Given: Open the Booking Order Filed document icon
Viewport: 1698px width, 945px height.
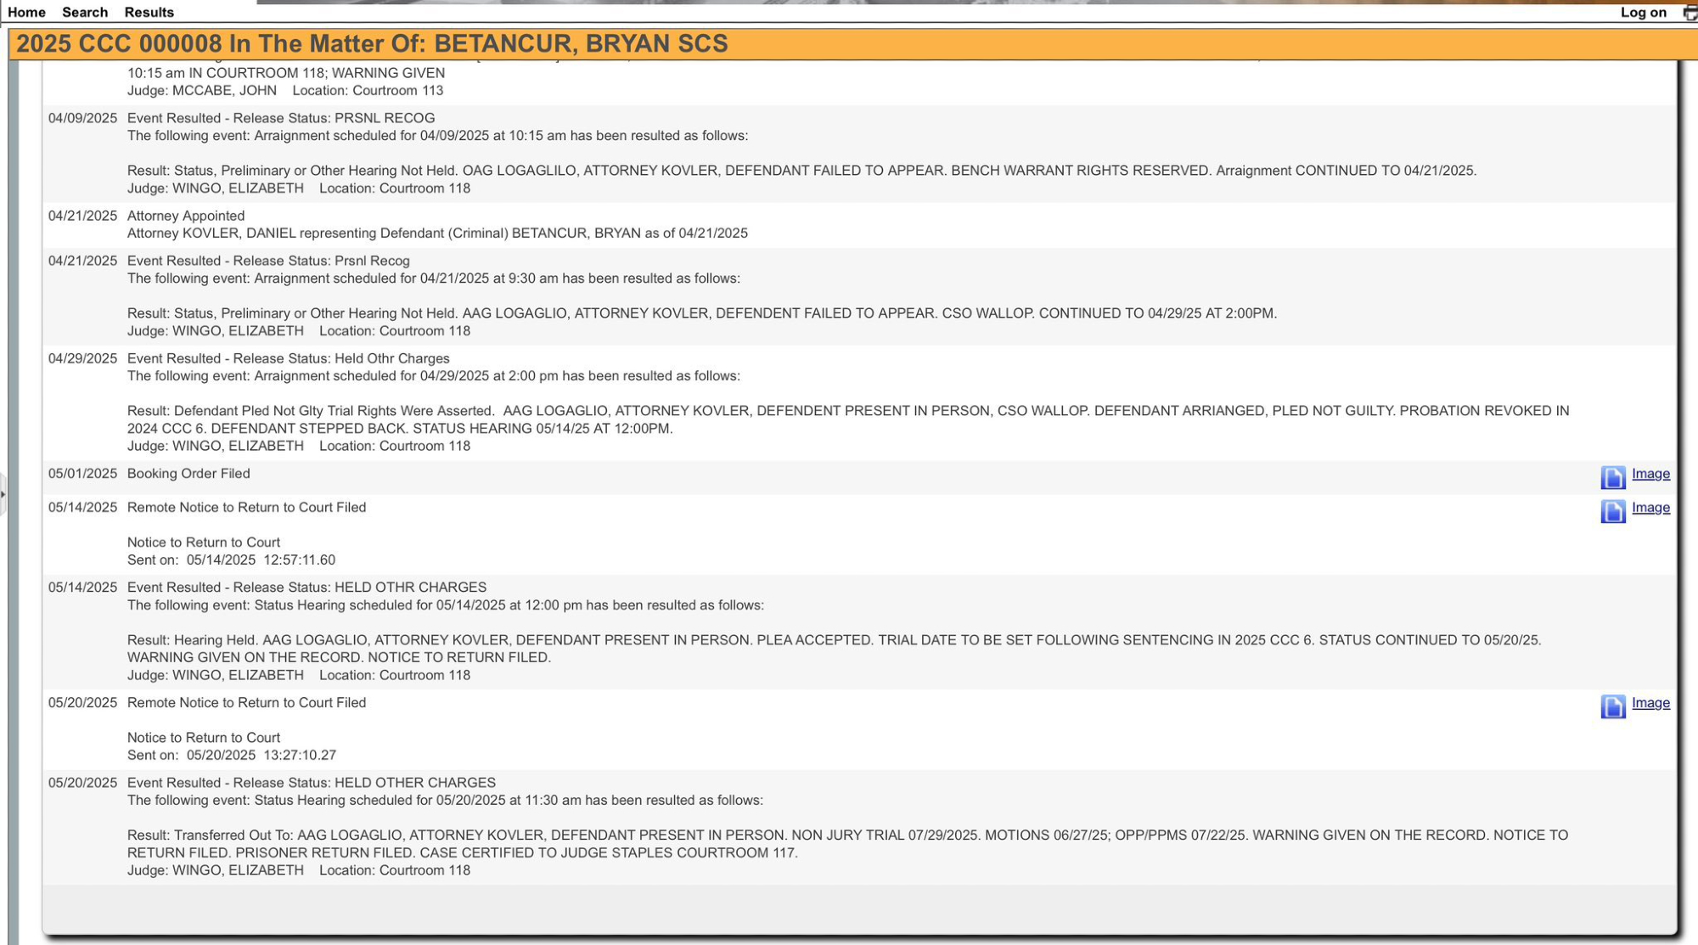Looking at the screenshot, I should pyautogui.click(x=1612, y=477).
